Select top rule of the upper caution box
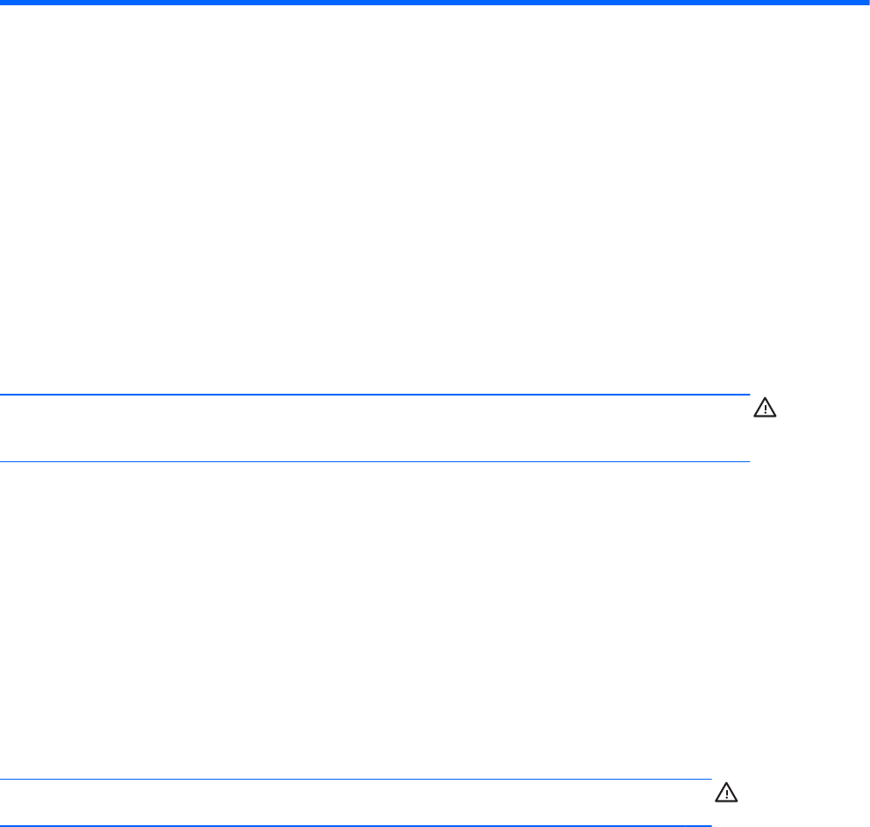This screenshot has width=870, height=827. coord(375,395)
